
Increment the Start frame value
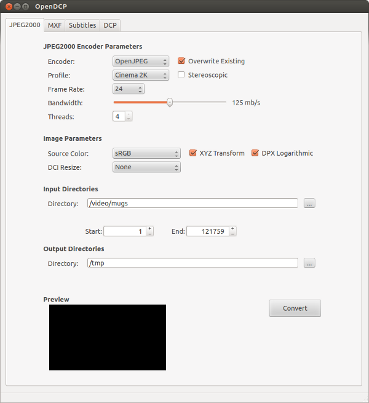[x=150, y=228]
